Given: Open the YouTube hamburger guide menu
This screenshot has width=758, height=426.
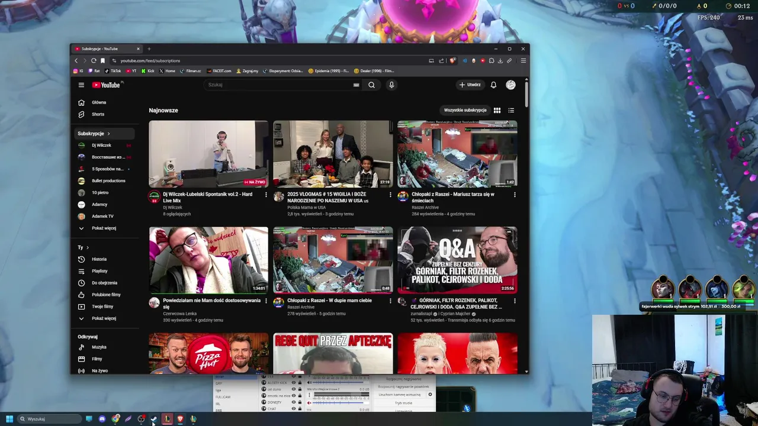Looking at the screenshot, I should [81, 85].
